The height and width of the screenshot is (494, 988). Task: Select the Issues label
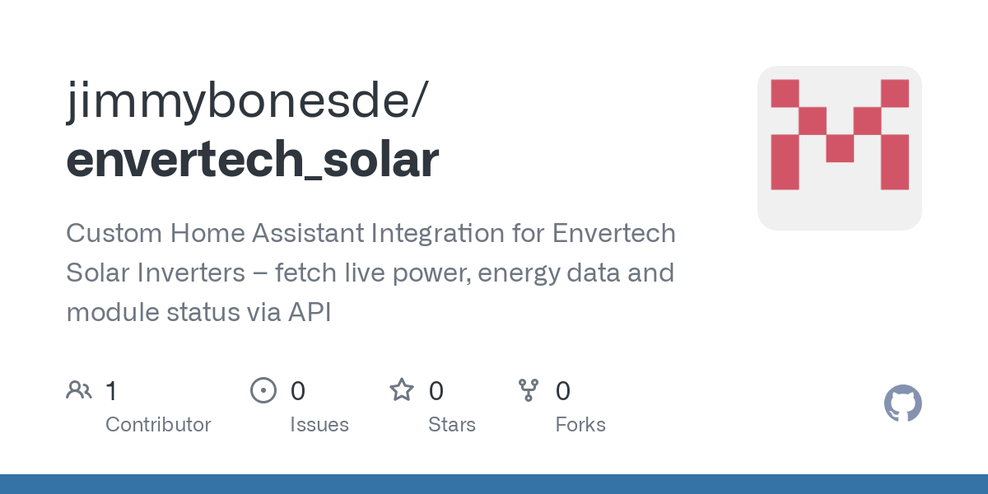[319, 425]
